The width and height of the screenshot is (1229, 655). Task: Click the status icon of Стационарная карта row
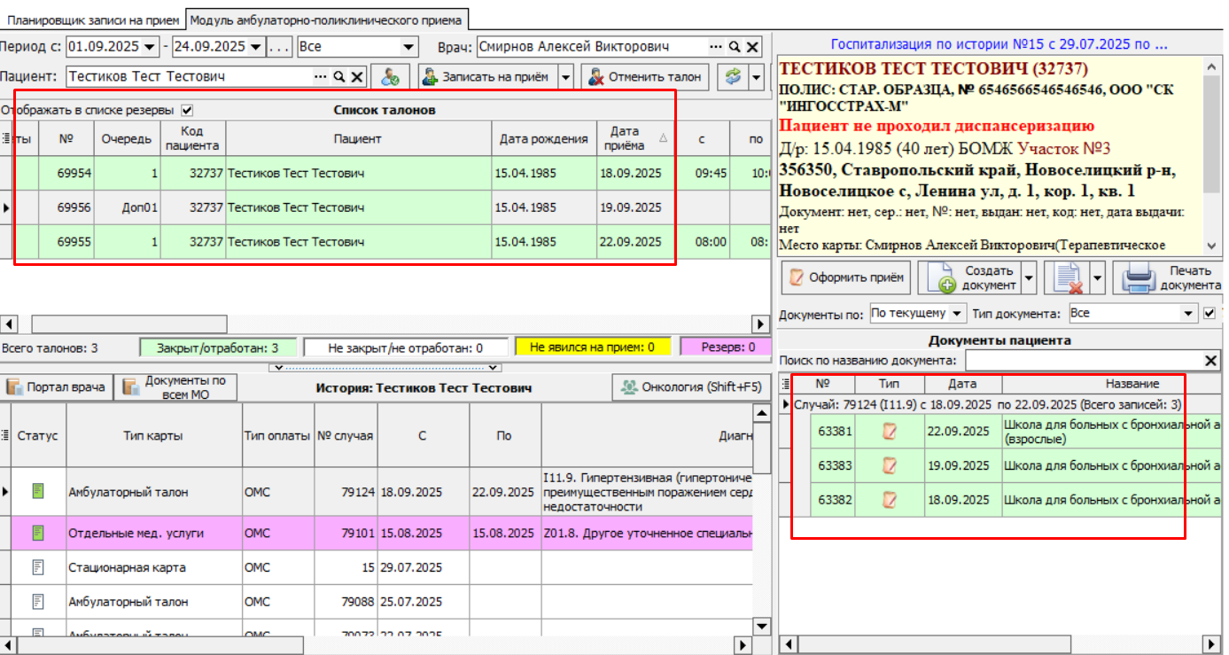(x=38, y=567)
